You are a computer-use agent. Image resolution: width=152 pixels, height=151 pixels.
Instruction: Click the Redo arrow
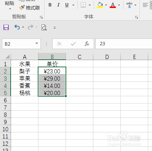click(30, 27)
